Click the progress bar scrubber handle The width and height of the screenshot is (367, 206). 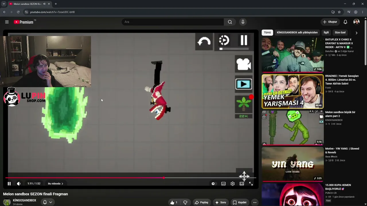click(164, 178)
